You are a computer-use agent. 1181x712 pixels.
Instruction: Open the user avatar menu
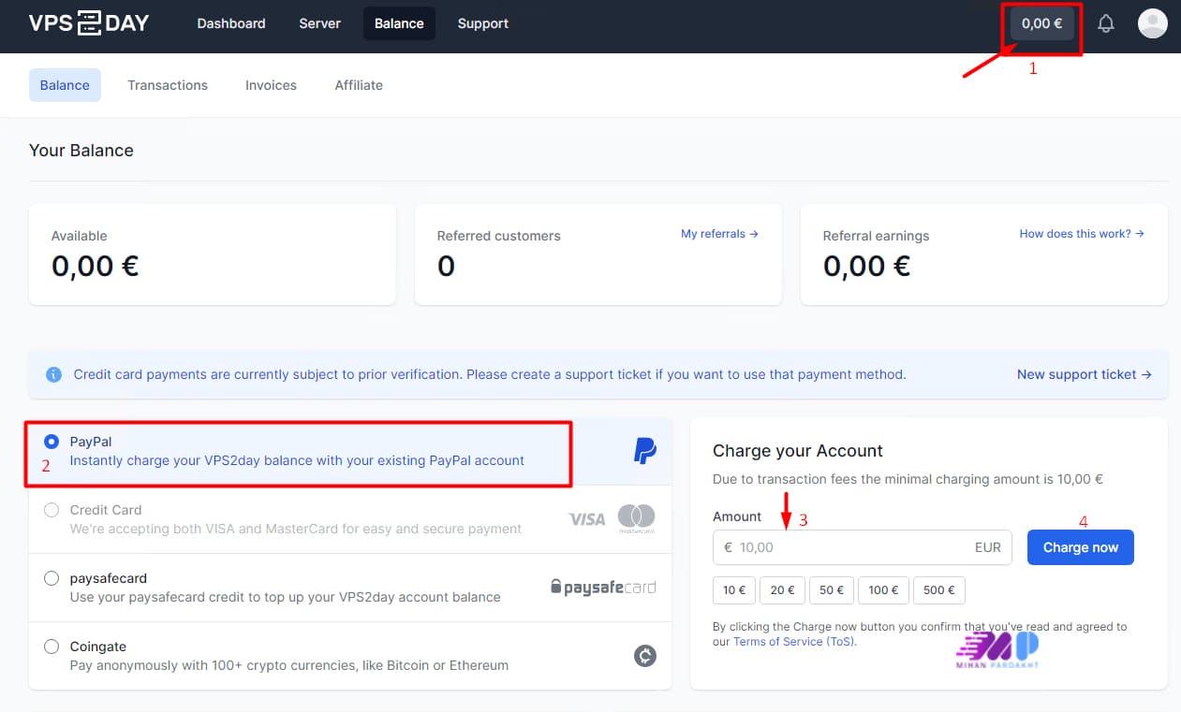[x=1152, y=23]
